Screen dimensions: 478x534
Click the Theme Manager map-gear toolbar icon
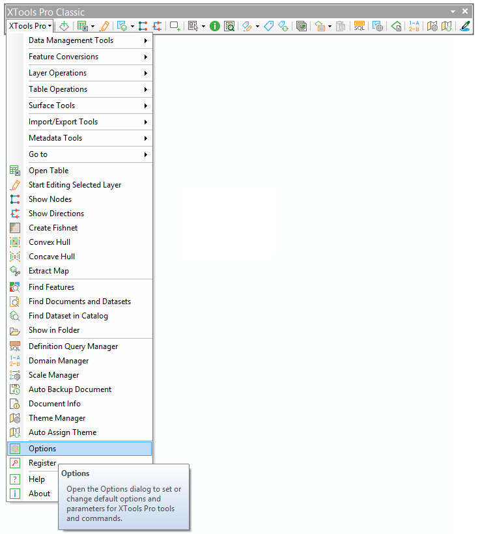[x=432, y=26]
